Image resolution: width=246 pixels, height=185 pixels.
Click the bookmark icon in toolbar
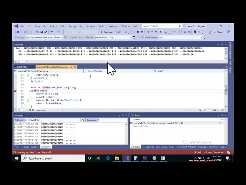tap(195, 32)
